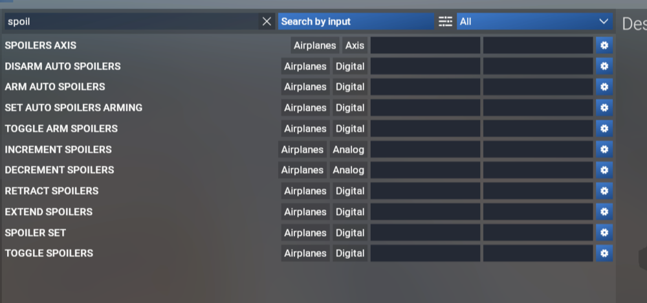The height and width of the screenshot is (303, 647).
Task: Clear the spoil search text
Action: coord(267,21)
